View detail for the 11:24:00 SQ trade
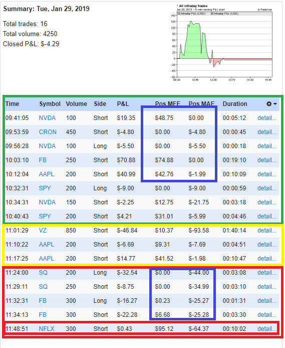 (x=267, y=273)
